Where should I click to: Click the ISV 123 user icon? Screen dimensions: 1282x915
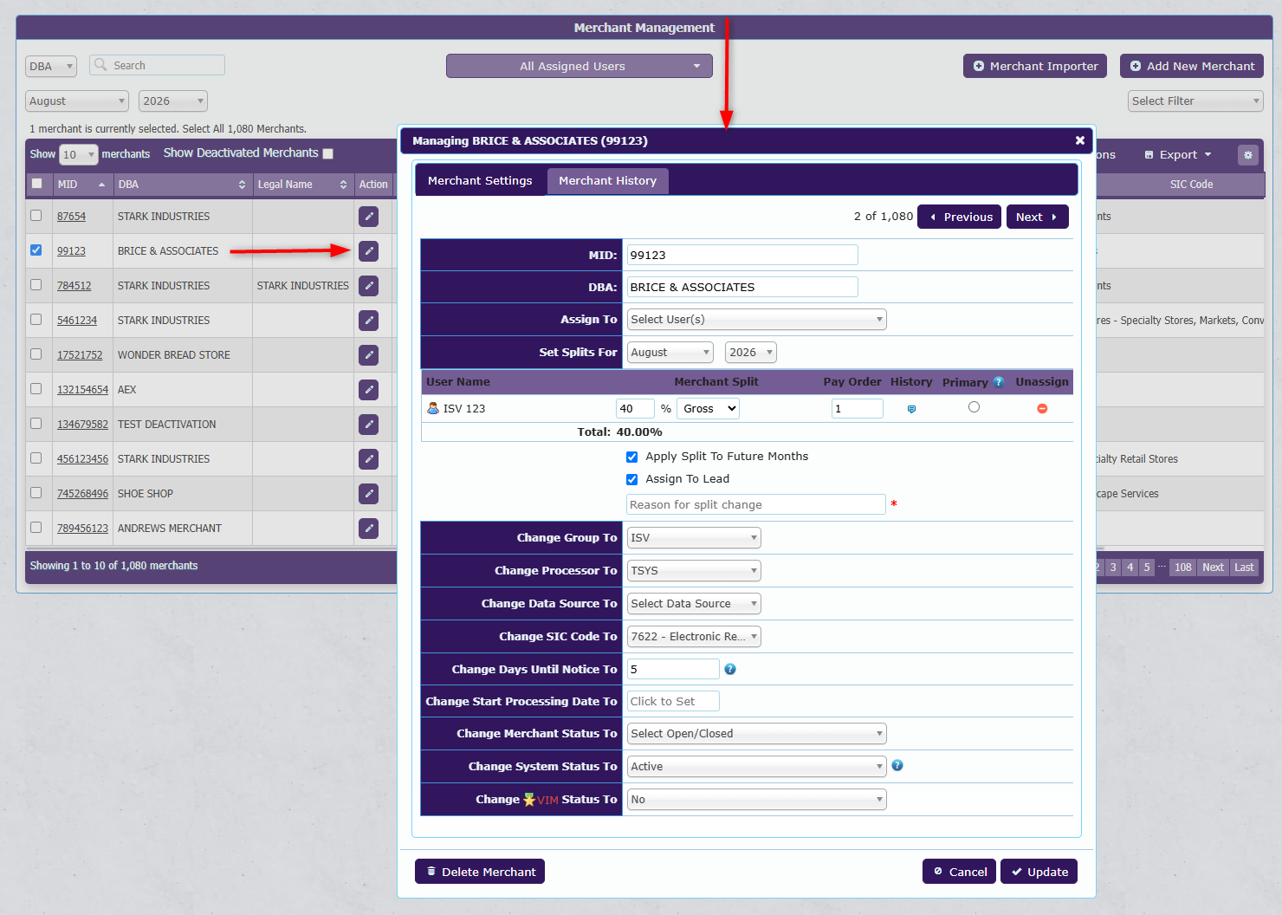[x=433, y=408]
